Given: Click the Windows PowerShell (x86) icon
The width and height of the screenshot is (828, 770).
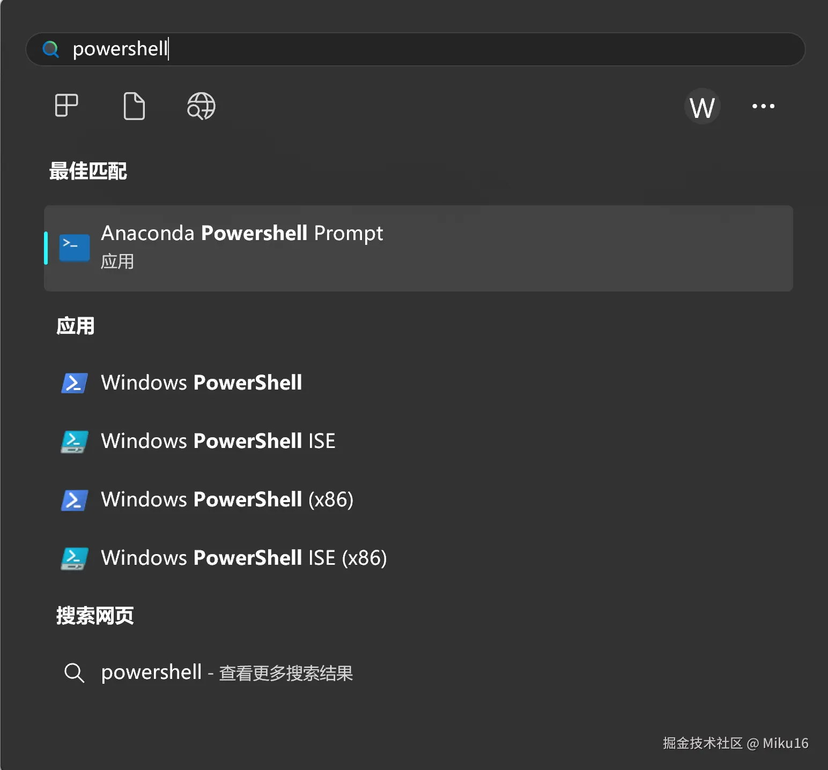Looking at the screenshot, I should point(74,500).
